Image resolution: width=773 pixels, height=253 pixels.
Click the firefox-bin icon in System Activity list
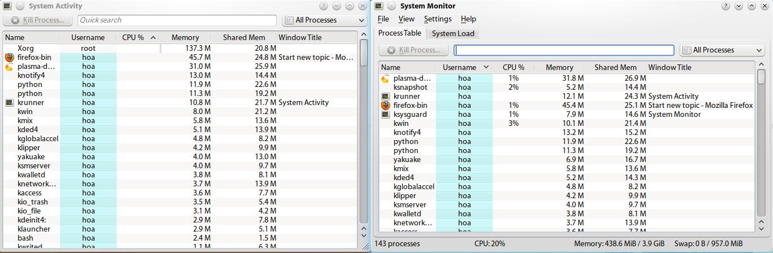[9, 58]
